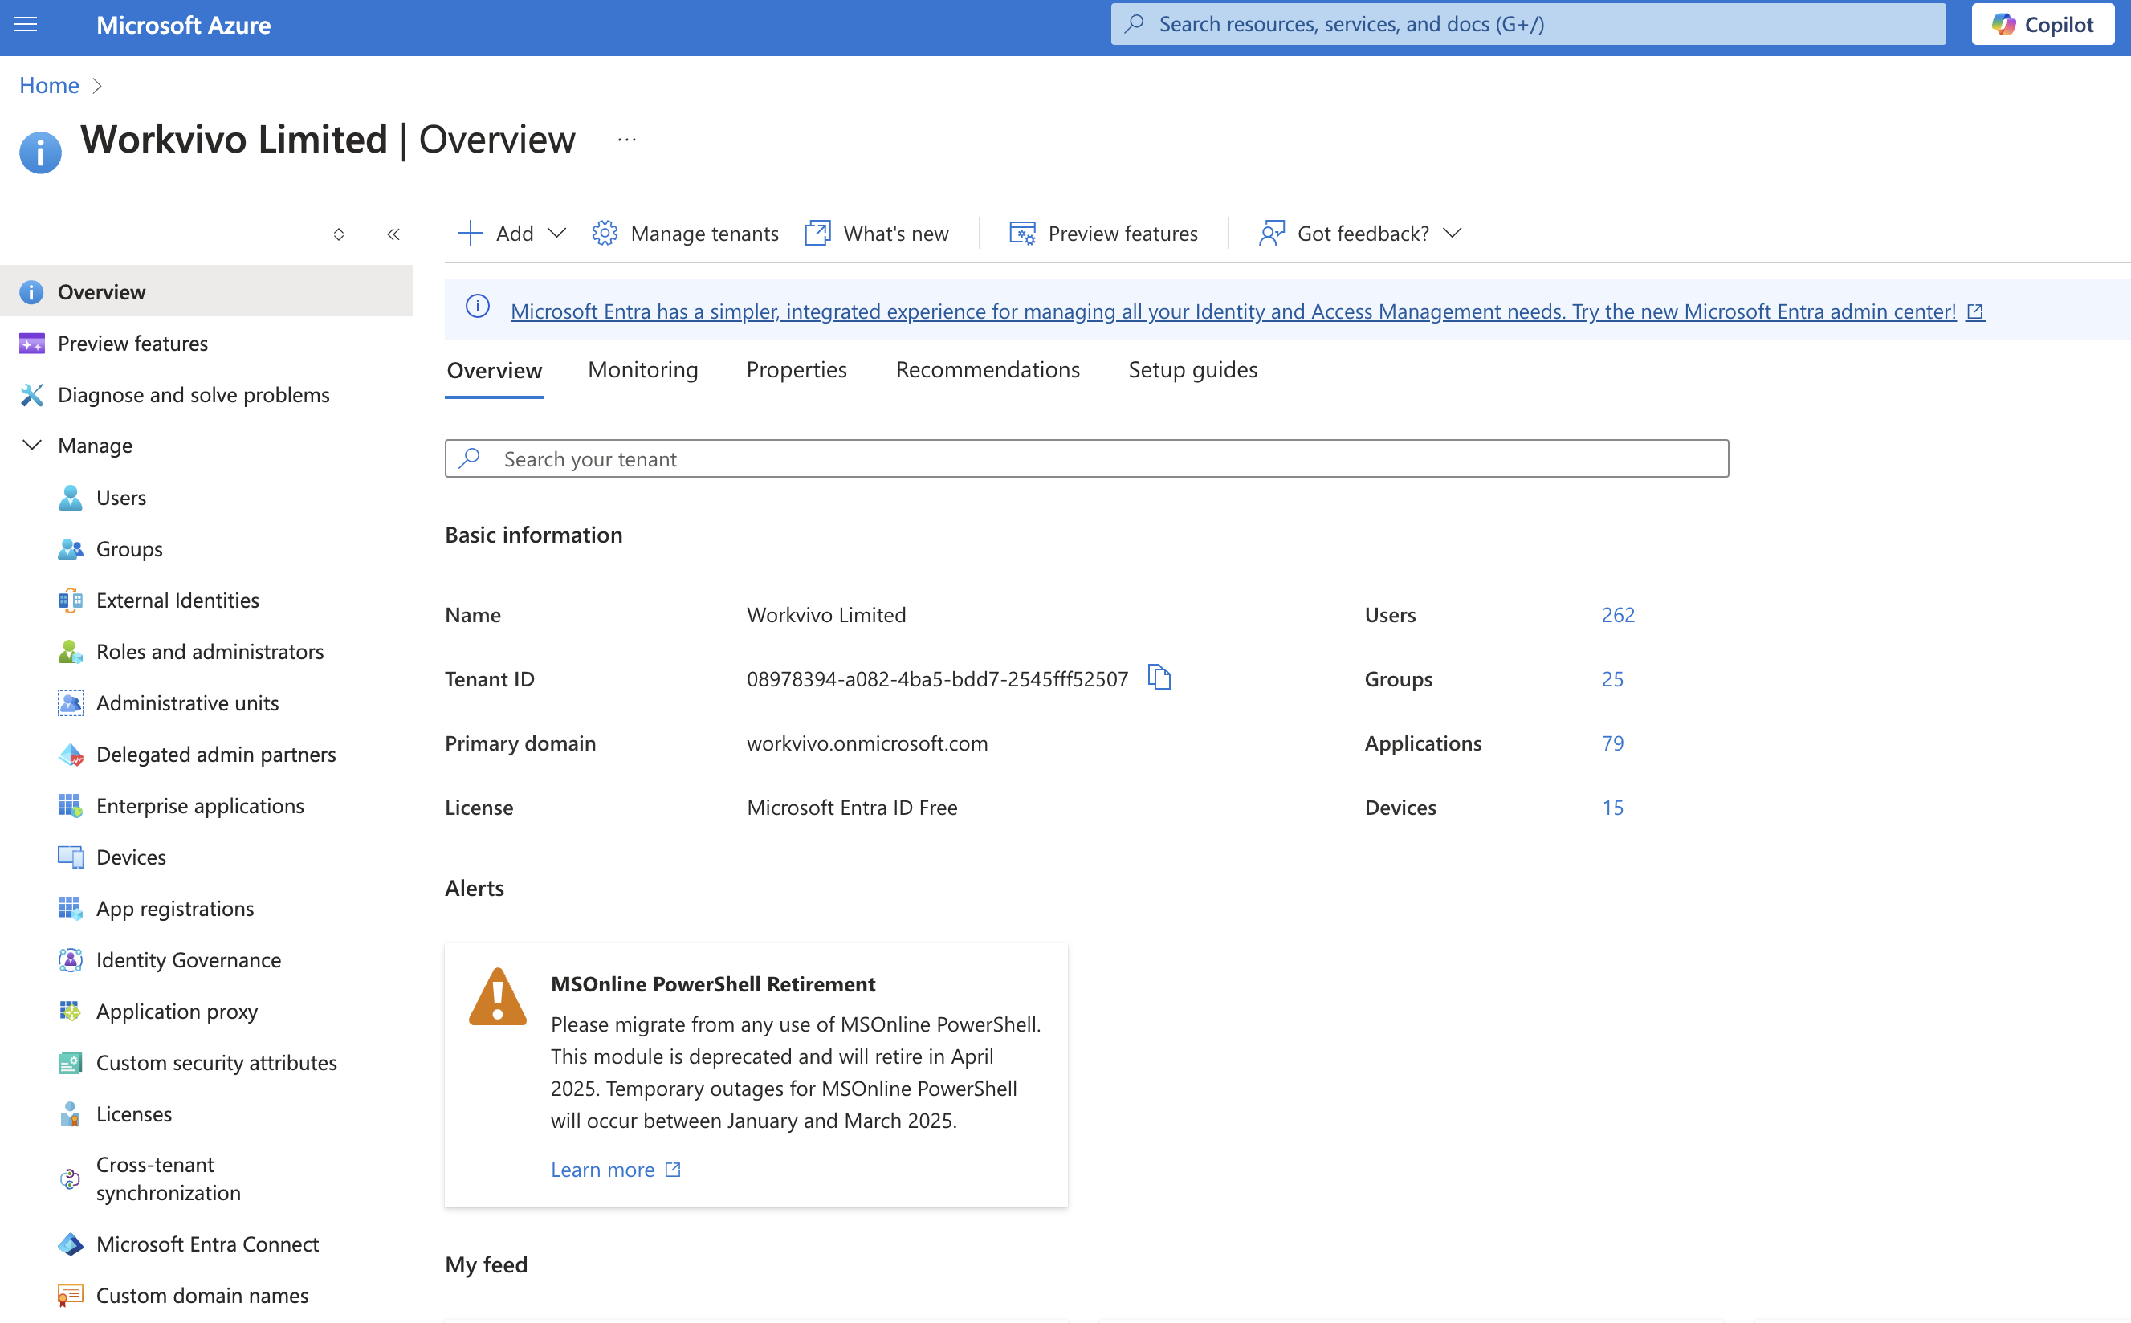Select Overview in the sidebar
Screen dimensions: 2131x1323
[x=206, y=291]
